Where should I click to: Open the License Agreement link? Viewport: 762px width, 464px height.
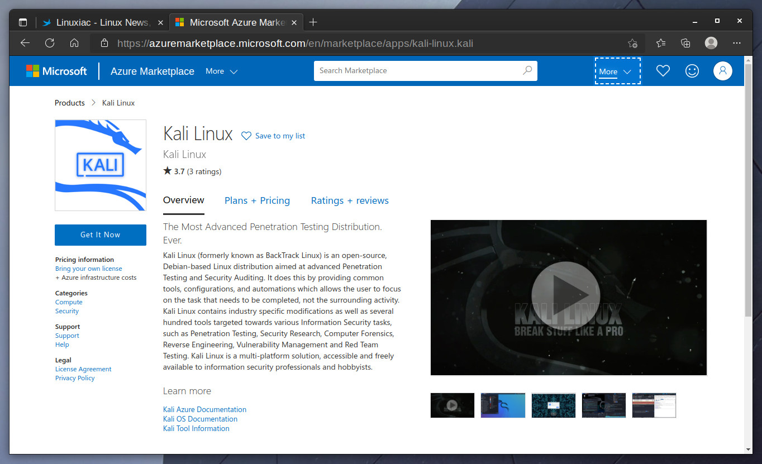83,369
